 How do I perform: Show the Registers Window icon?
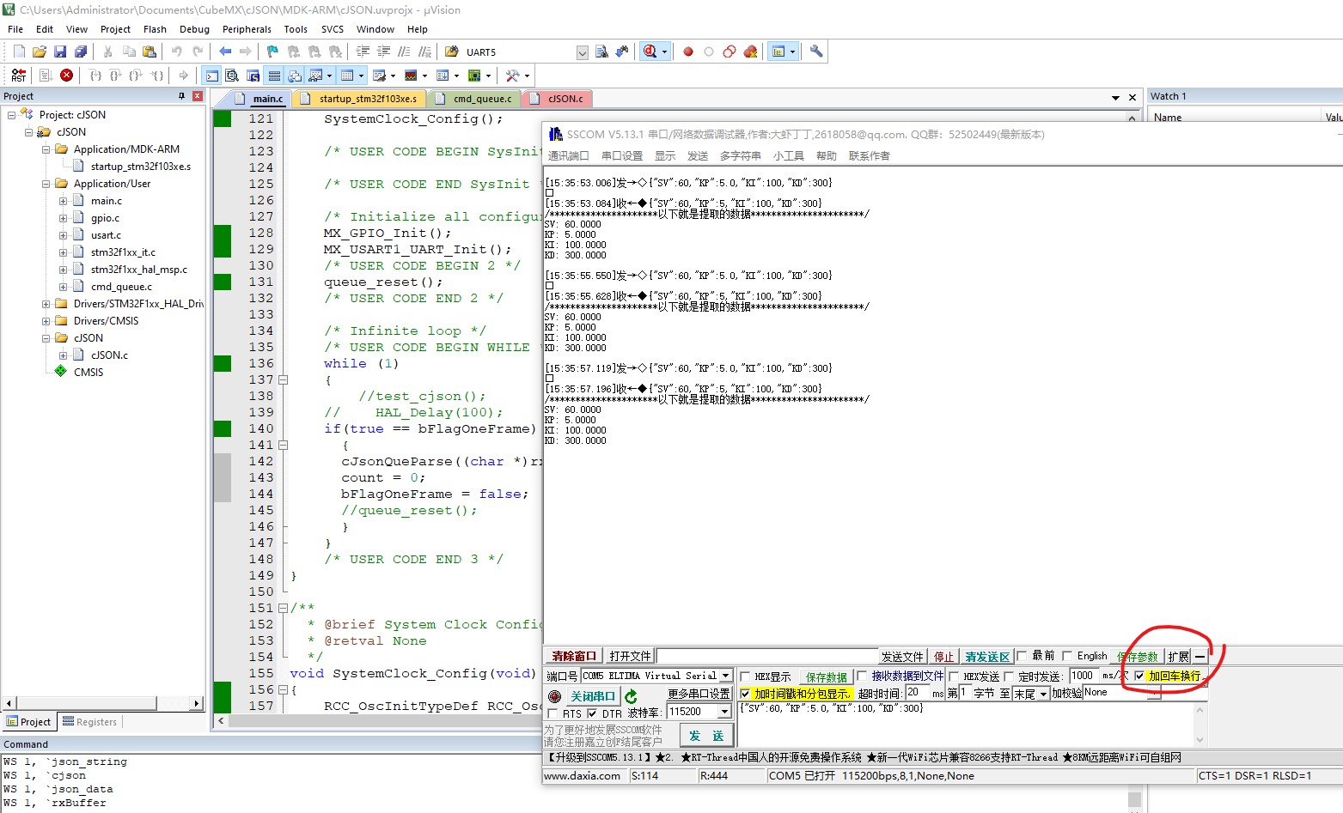point(274,76)
